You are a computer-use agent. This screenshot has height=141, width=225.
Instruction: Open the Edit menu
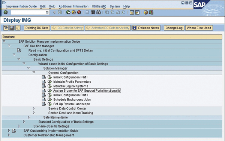click(43, 6)
